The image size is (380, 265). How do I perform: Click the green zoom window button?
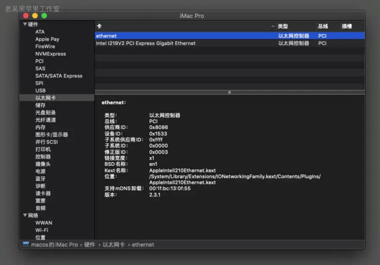[x=44, y=16]
